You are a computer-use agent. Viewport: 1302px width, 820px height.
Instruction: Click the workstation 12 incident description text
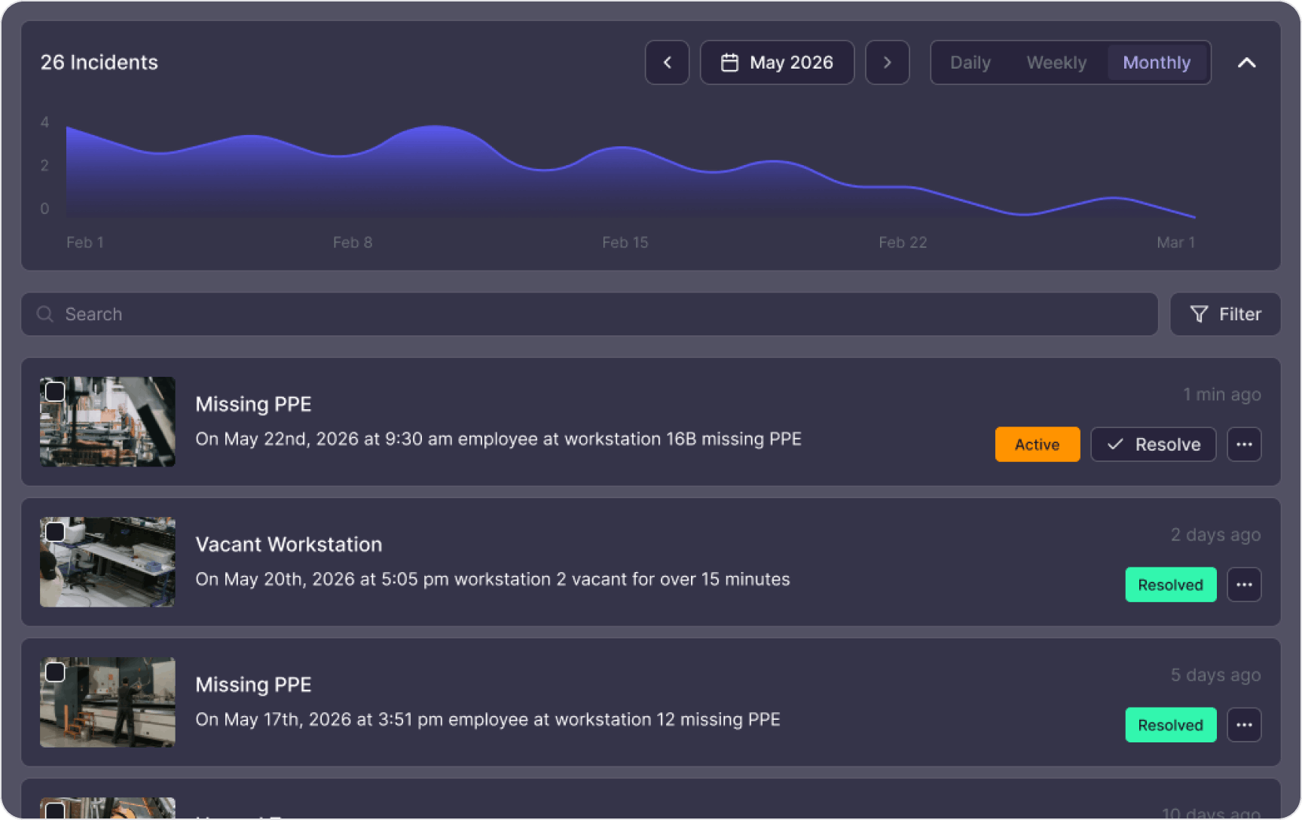pyautogui.click(x=487, y=719)
